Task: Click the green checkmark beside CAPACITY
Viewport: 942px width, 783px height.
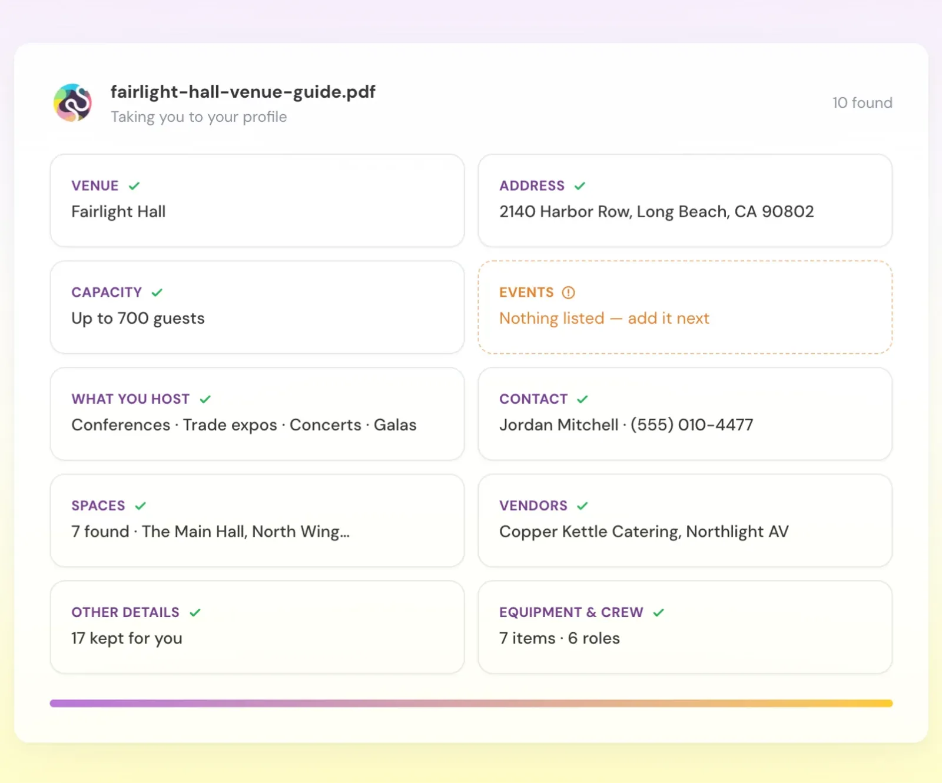Action: [x=157, y=293]
